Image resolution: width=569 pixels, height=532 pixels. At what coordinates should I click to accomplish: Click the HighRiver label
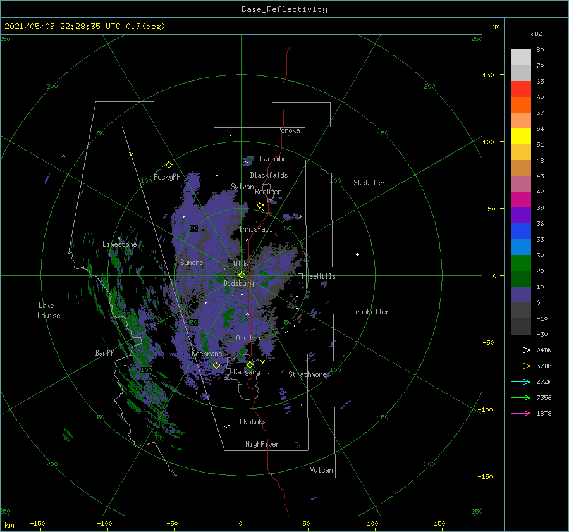pyautogui.click(x=262, y=444)
